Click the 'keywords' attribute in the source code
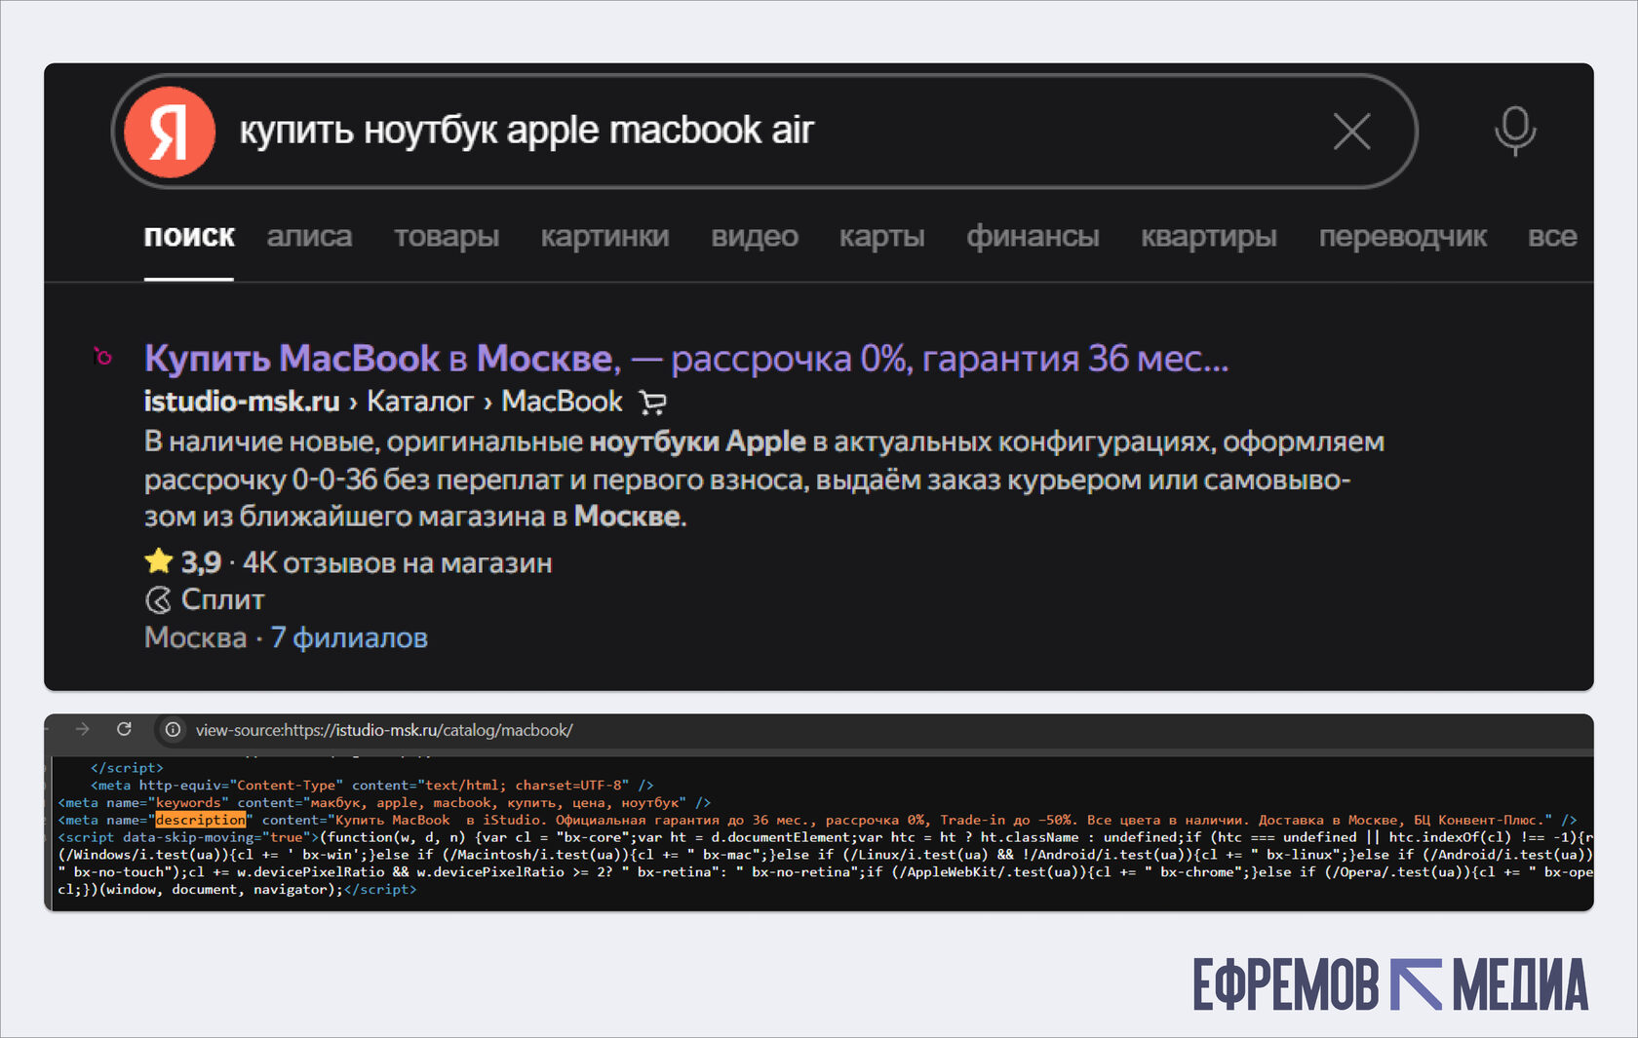This screenshot has height=1038, width=1638. click(188, 803)
